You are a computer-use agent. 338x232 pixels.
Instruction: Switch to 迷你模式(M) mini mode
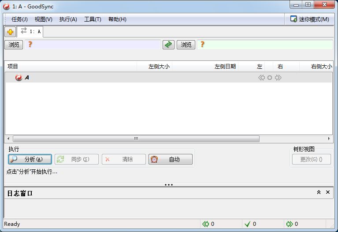click(309, 19)
